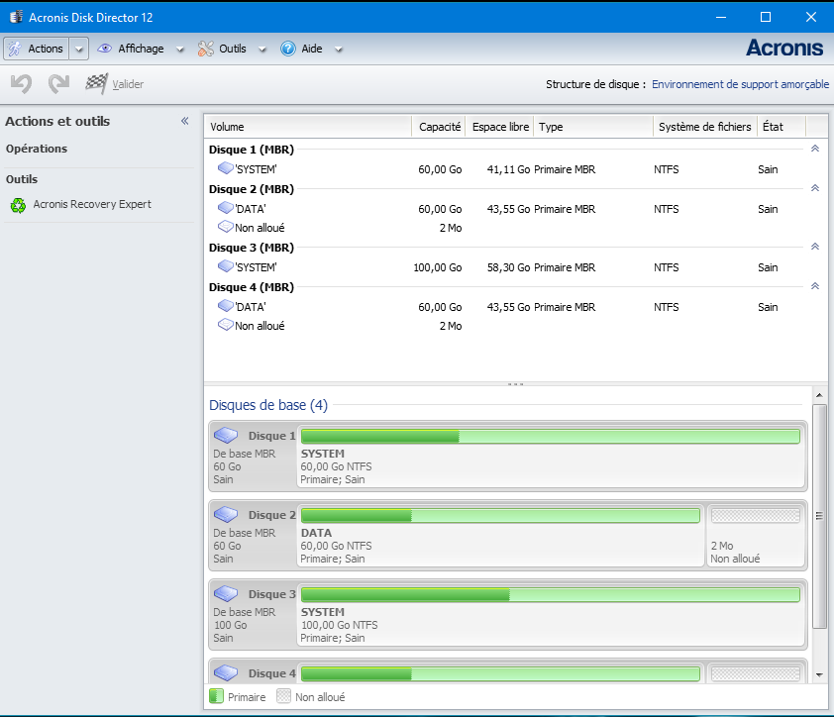
Task: Select the SYSTEM volume icon under Disque 1
Action: coord(226,168)
